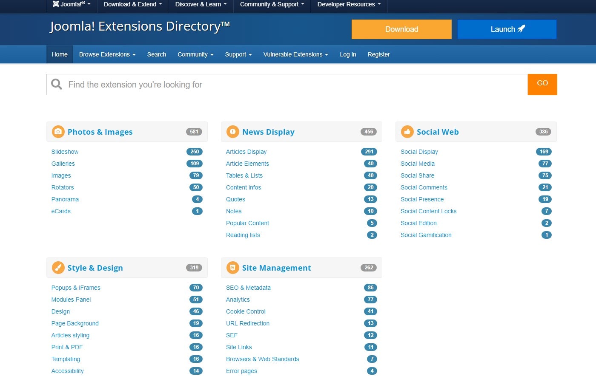Open the Content infos subcategory
Viewport: 596px width, 376px height.
244,187
